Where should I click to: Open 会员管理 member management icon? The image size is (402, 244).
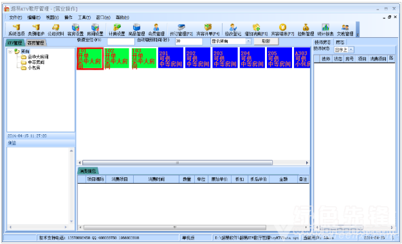[x=156, y=30]
